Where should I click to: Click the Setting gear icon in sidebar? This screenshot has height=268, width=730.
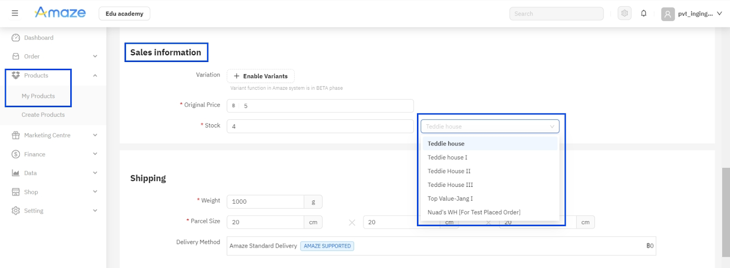[16, 211]
